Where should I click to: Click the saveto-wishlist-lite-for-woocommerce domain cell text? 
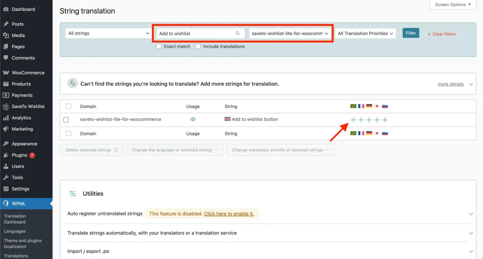click(x=120, y=119)
